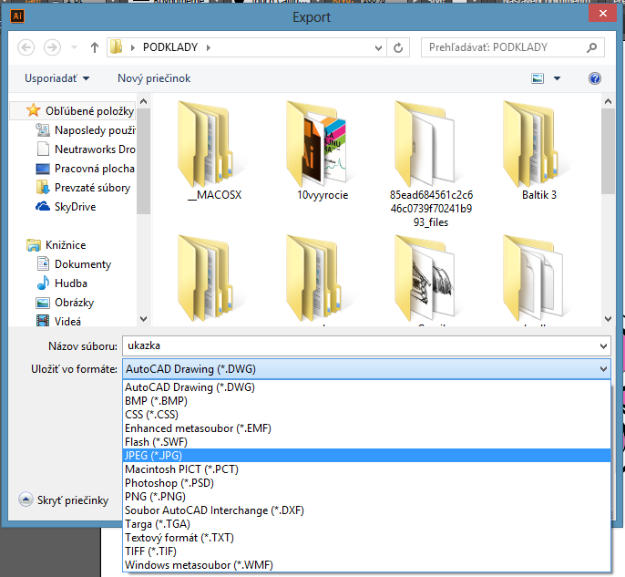Open the help question mark icon

595,78
